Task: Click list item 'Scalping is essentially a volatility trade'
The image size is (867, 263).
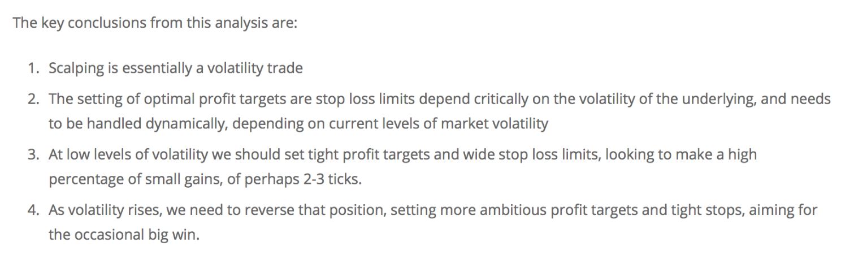Action: point(175,68)
